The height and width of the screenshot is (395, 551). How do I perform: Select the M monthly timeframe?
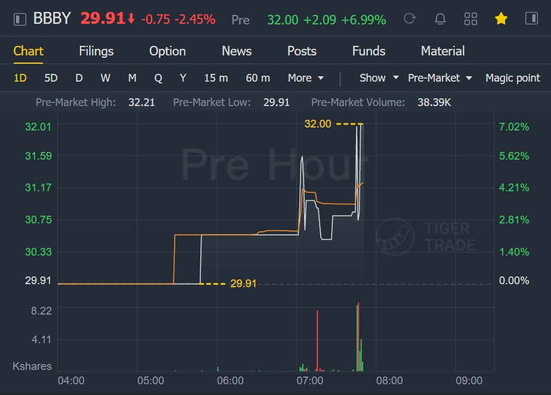[132, 78]
